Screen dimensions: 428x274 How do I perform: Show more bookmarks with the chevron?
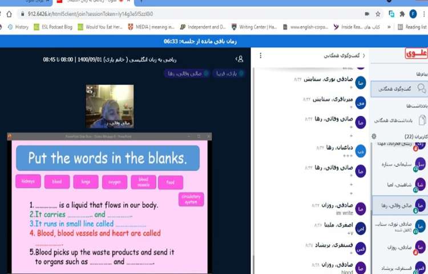[389, 27]
